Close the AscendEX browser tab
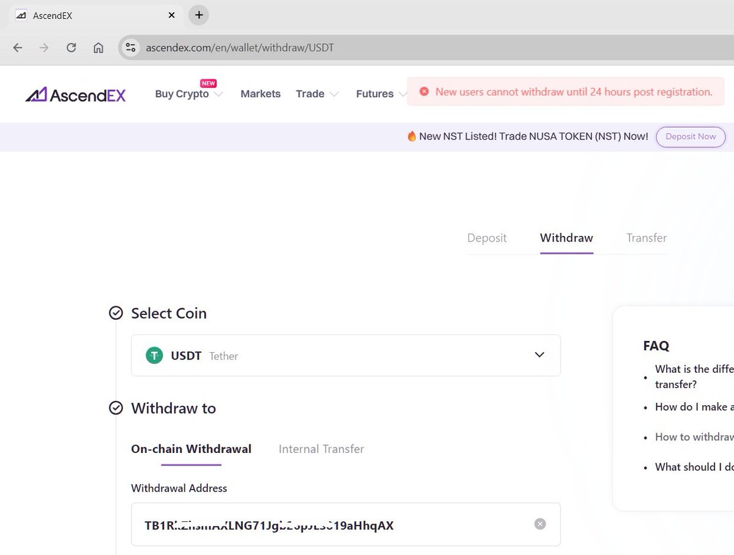Image resolution: width=734 pixels, height=555 pixels. 172,15
